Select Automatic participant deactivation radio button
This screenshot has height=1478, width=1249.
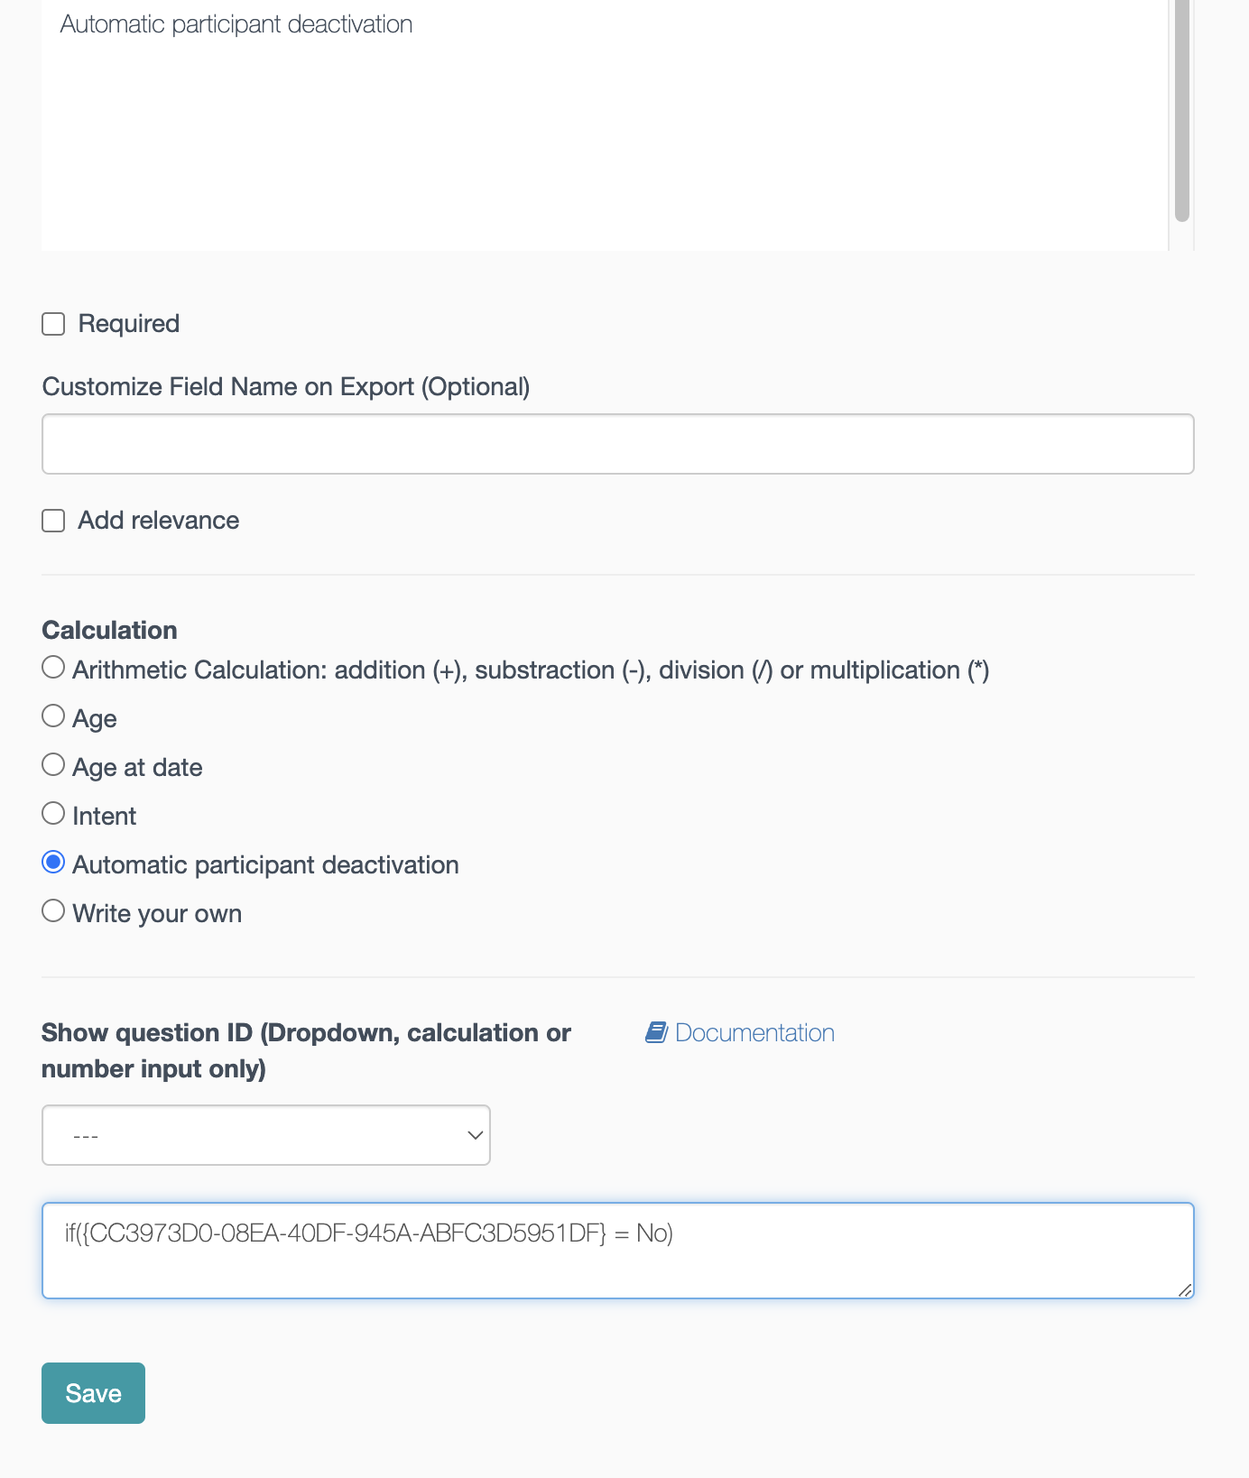click(54, 863)
